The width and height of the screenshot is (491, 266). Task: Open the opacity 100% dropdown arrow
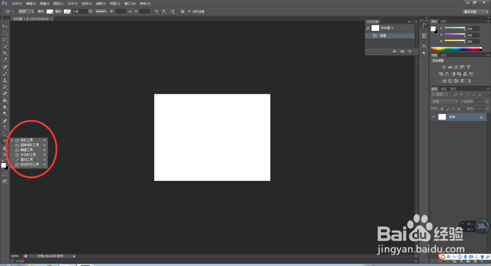[487, 102]
